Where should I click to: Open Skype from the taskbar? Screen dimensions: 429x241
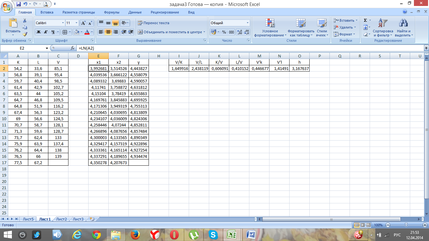pos(213,234)
